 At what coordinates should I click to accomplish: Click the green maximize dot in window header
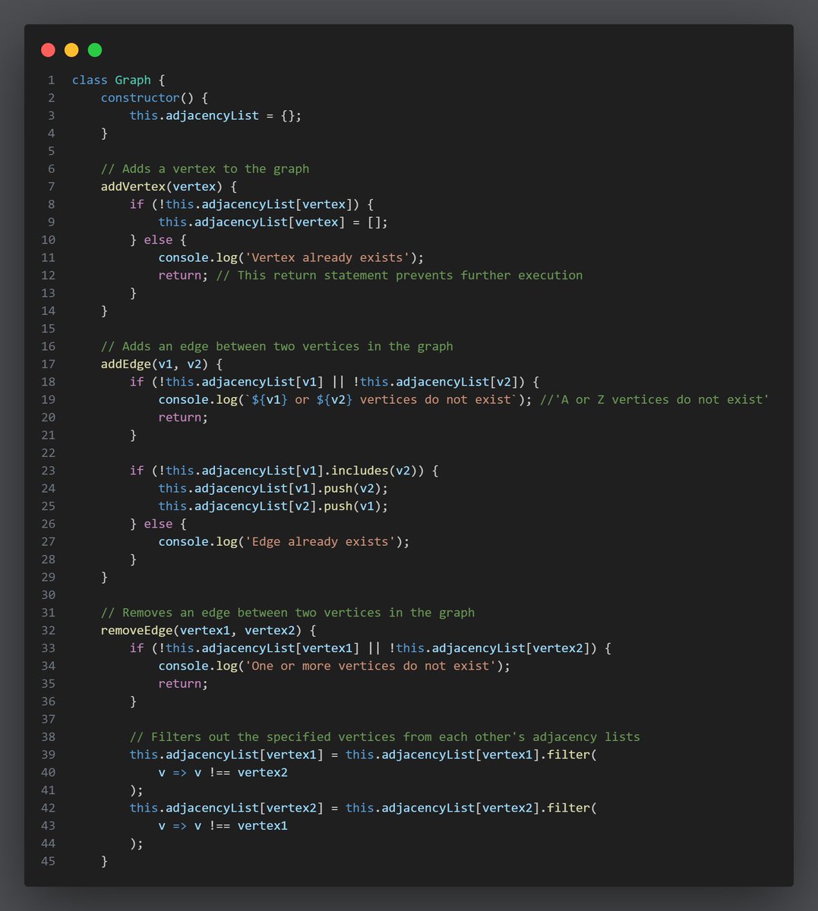[95, 50]
